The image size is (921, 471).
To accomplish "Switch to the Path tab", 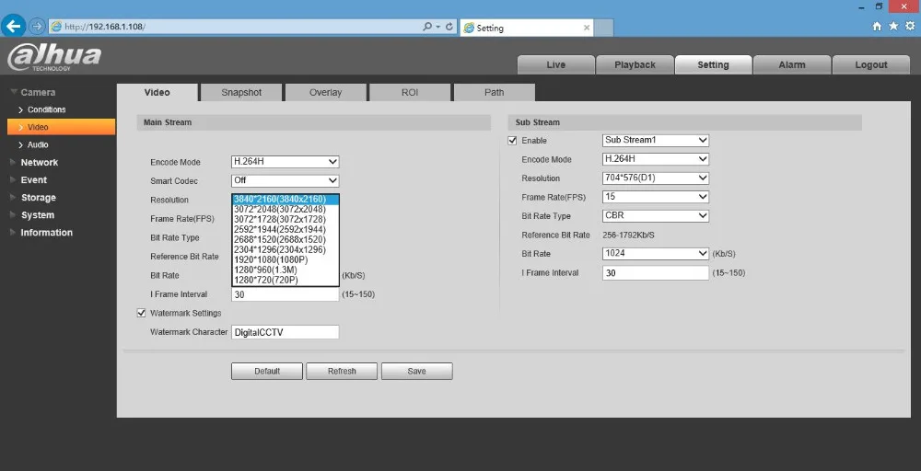I will 494,93.
